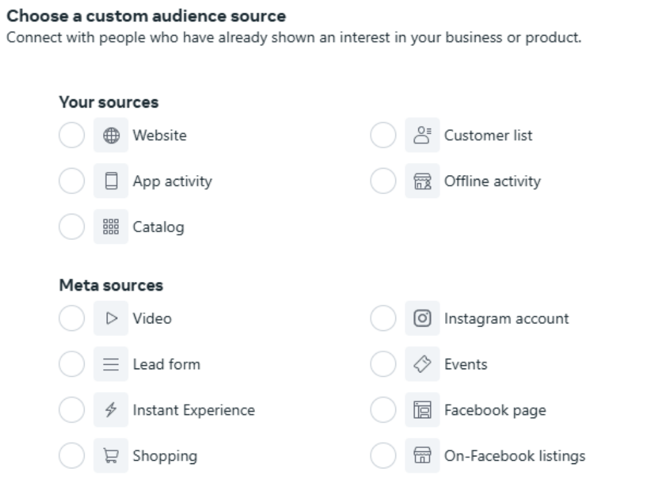Click the Lead form lines icon
The width and height of the screenshot is (658, 485).
111,365
